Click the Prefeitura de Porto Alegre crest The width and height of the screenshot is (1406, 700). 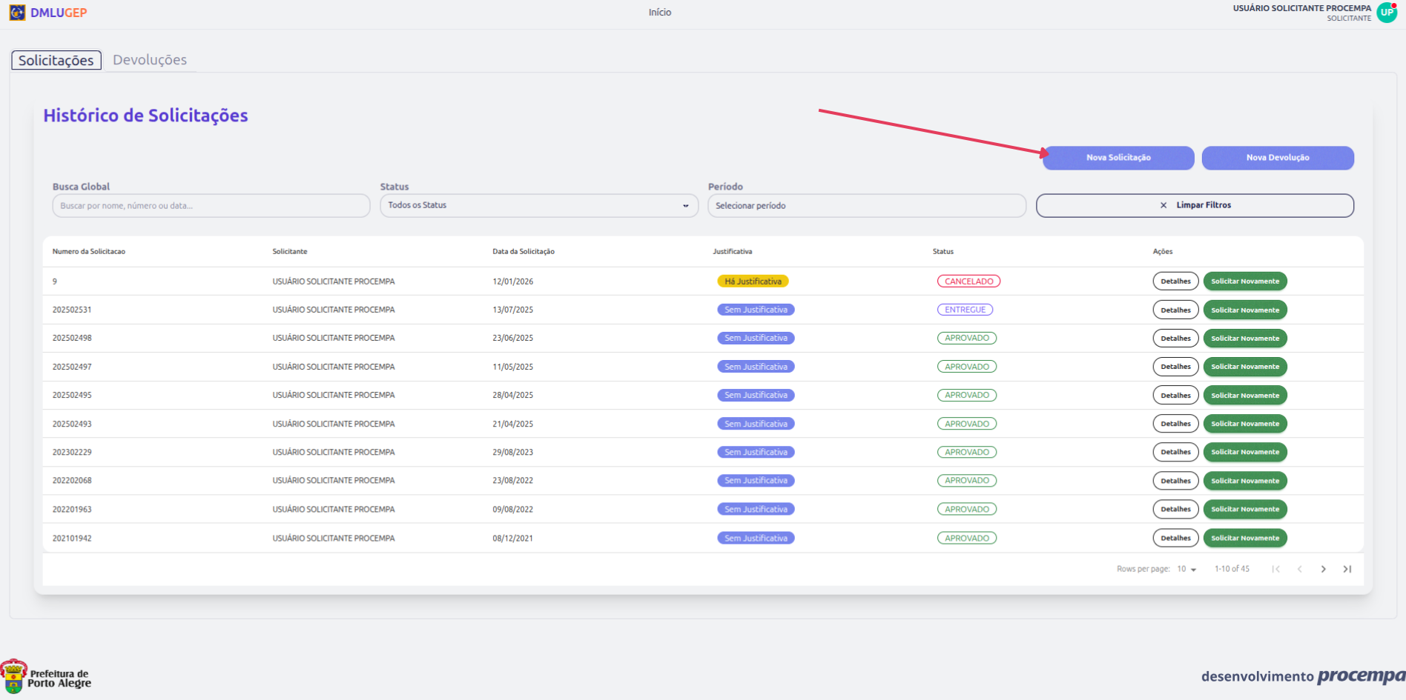(14, 677)
